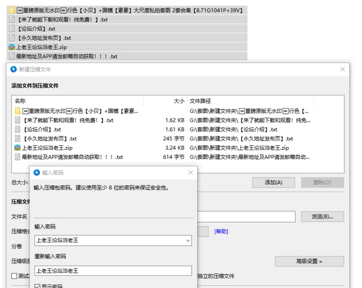This screenshot has width=362, height=288.
Task: Open the 帮助 link
Action: click(221, 231)
